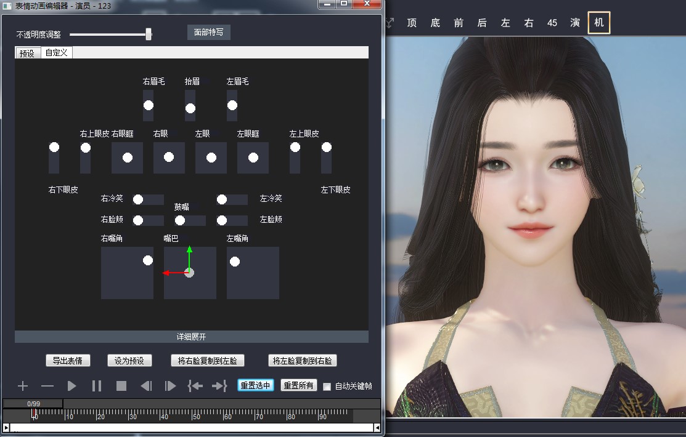Stop playback with the square icon
Viewport: 686px width, 437px height.
(121, 386)
